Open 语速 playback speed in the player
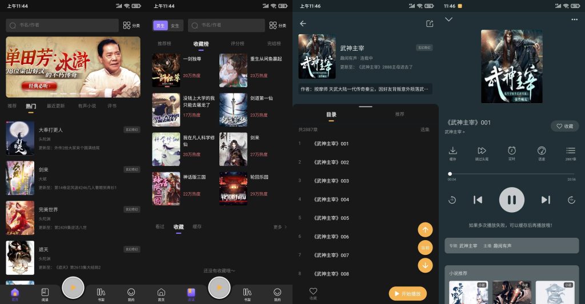 542,153
